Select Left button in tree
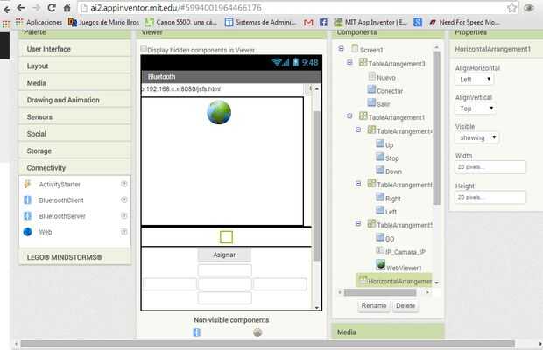This screenshot has width=543, height=350. (386, 212)
